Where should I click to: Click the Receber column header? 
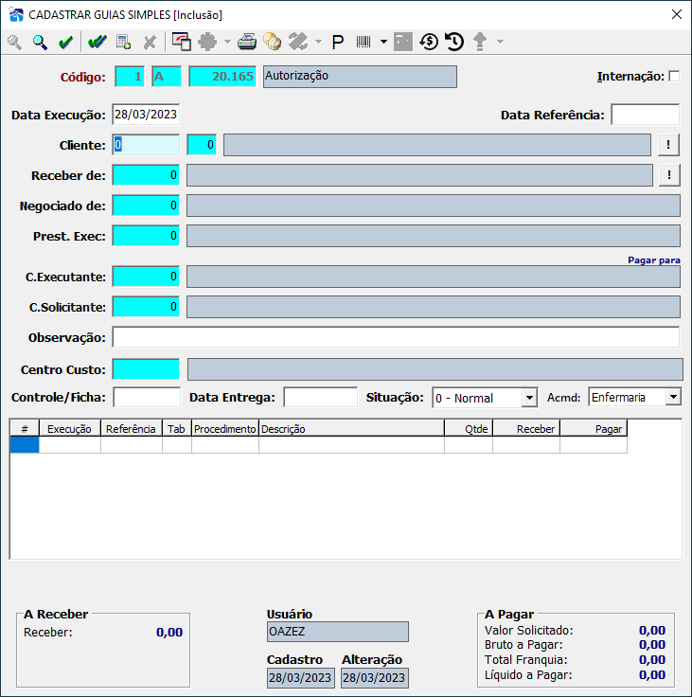(x=526, y=429)
